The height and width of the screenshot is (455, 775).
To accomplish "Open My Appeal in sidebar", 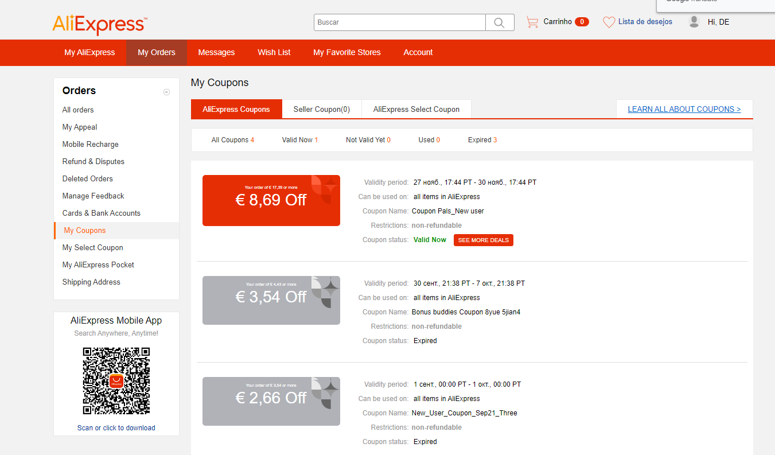I will pos(80,127).
